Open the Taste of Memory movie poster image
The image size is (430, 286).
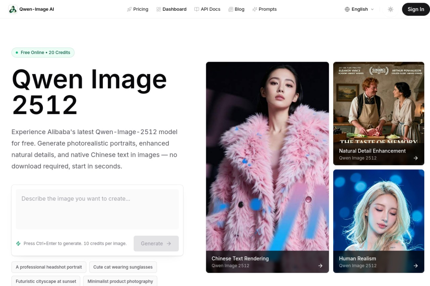(379, 113)
